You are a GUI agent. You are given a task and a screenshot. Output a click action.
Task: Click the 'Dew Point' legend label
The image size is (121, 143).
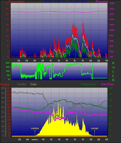[108, 84]
